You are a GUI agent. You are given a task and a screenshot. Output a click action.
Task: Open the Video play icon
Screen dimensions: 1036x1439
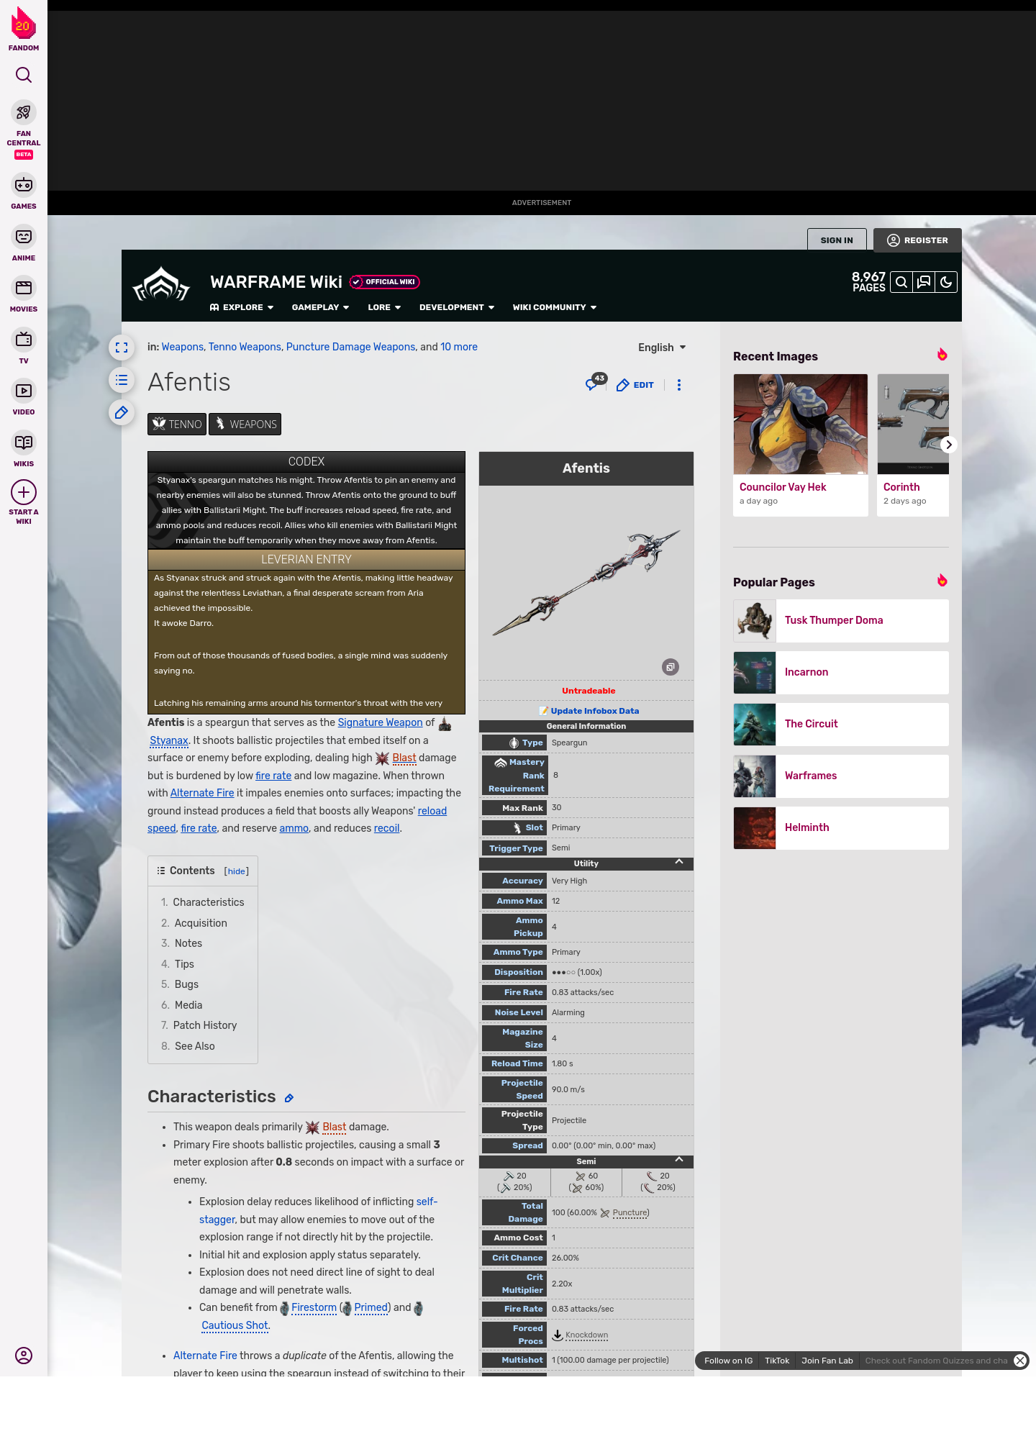tap(24, 391)
